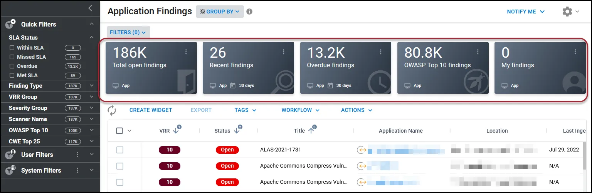Open User Filters three-dot menu
592x193 pixels.
click(x=77, y=155)
